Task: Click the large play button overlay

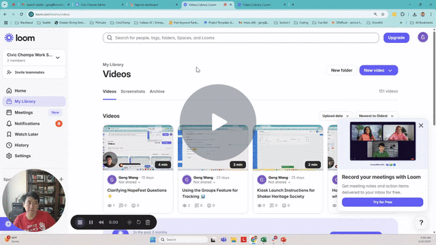Action: tap(218, 122)
